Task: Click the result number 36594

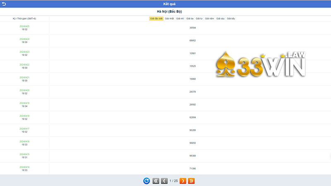Action: coord(192,28)
